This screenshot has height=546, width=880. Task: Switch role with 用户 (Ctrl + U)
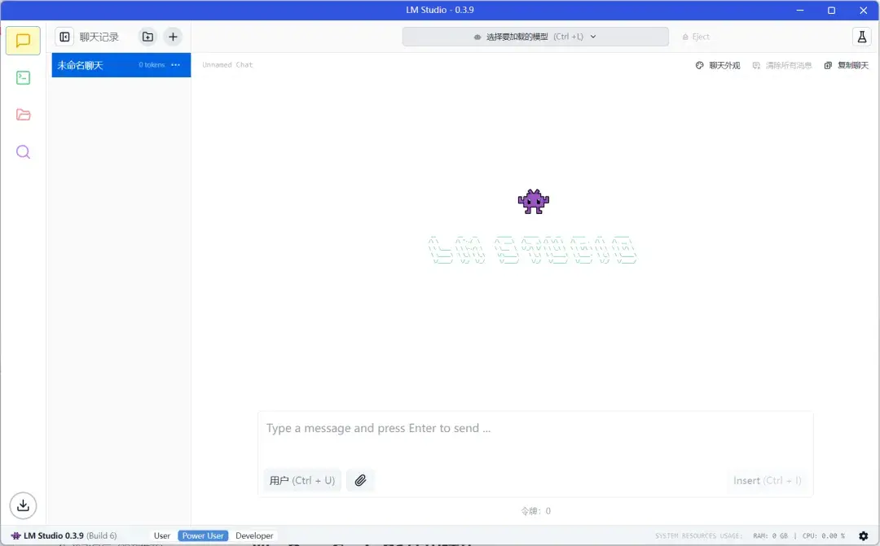(302, 480)
